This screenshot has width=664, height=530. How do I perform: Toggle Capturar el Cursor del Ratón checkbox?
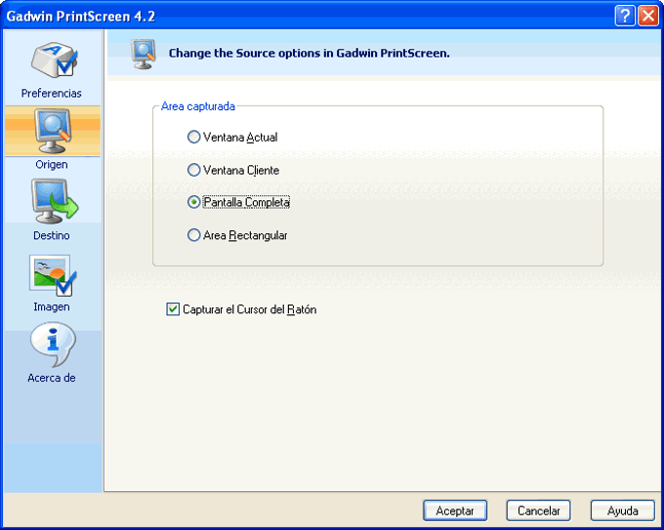(173, 309)
